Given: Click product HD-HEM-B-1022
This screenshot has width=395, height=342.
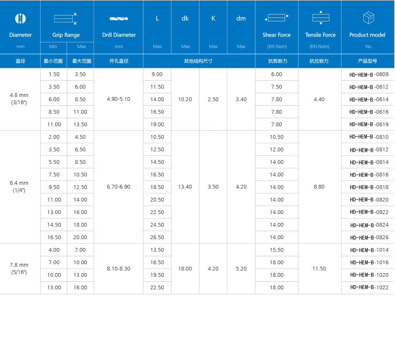Looking at the screenshot, I should click(369, 288).
